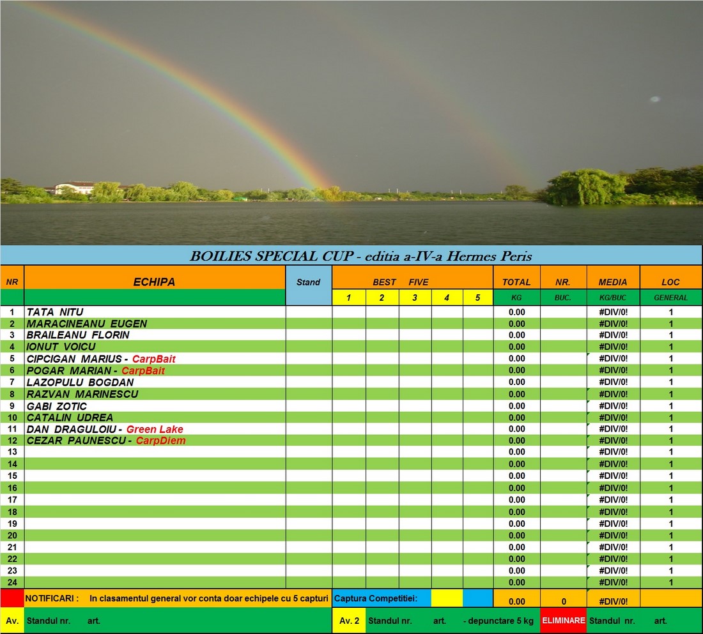Select yellow swatch after Captura Competitiei
Viewport: 703px width, 634px height.
447,598
